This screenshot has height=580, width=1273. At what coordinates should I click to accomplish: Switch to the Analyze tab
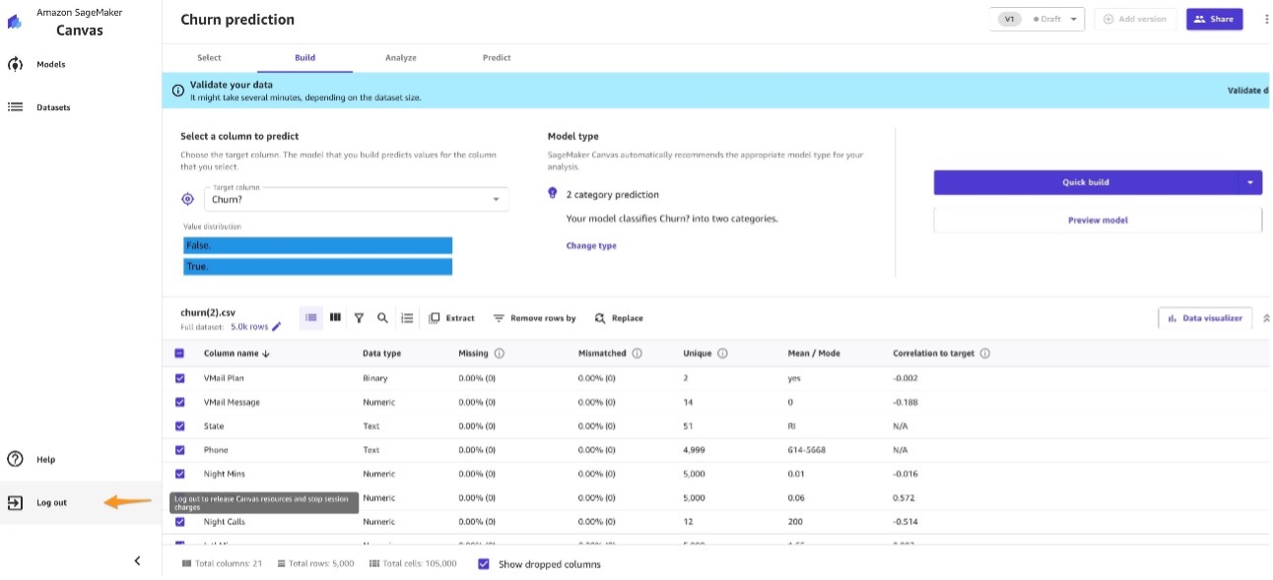coord(401,58)
